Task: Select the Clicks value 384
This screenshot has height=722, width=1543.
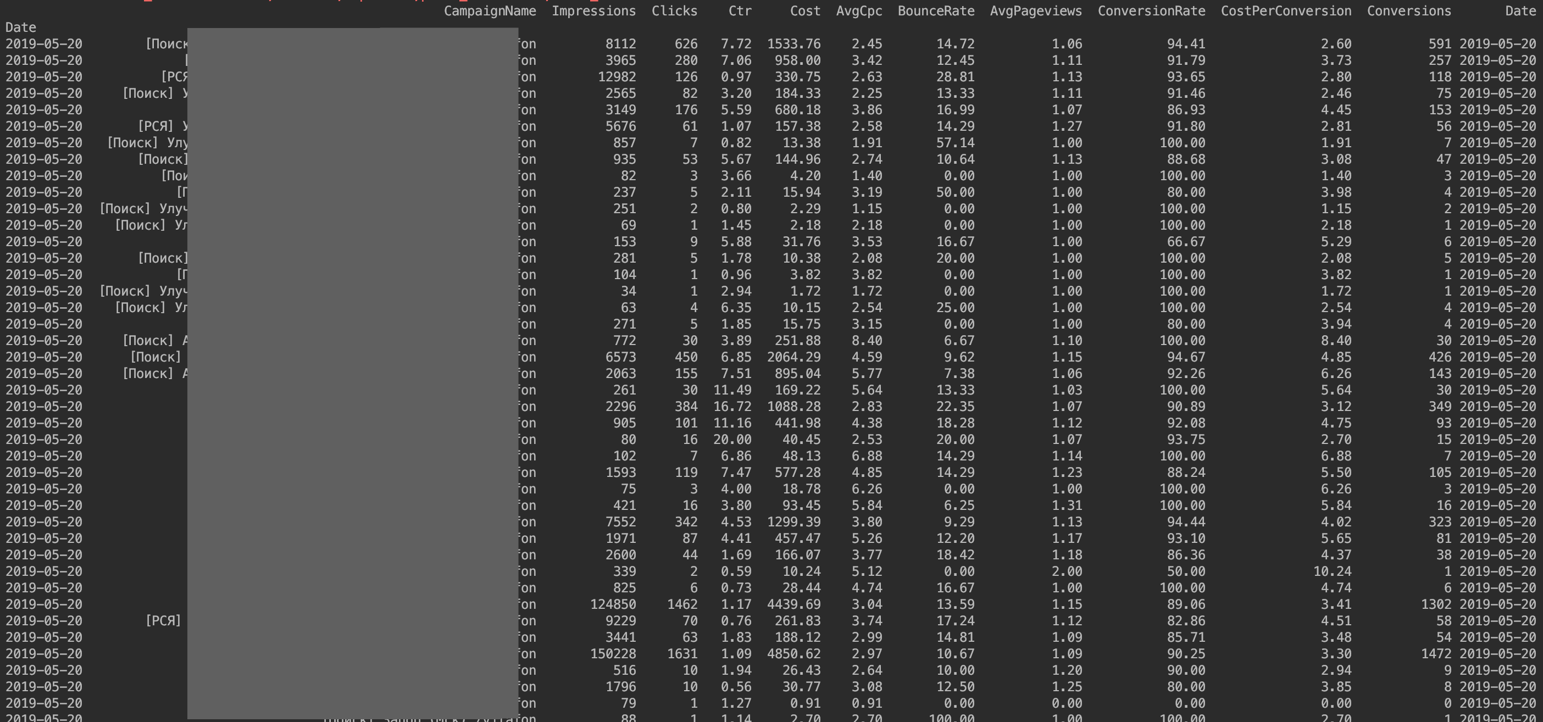Action: click(686, 406)
